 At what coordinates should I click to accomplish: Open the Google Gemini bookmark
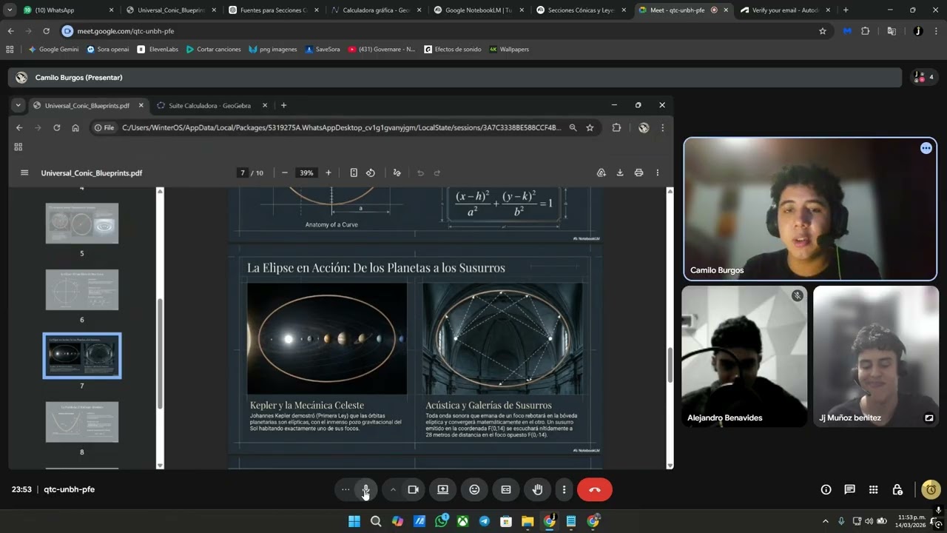(53, 49)
